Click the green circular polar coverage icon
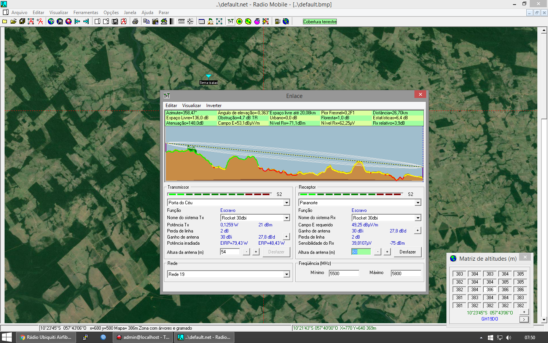The height and width of the screenshot is (343, 548). [239, 21]
